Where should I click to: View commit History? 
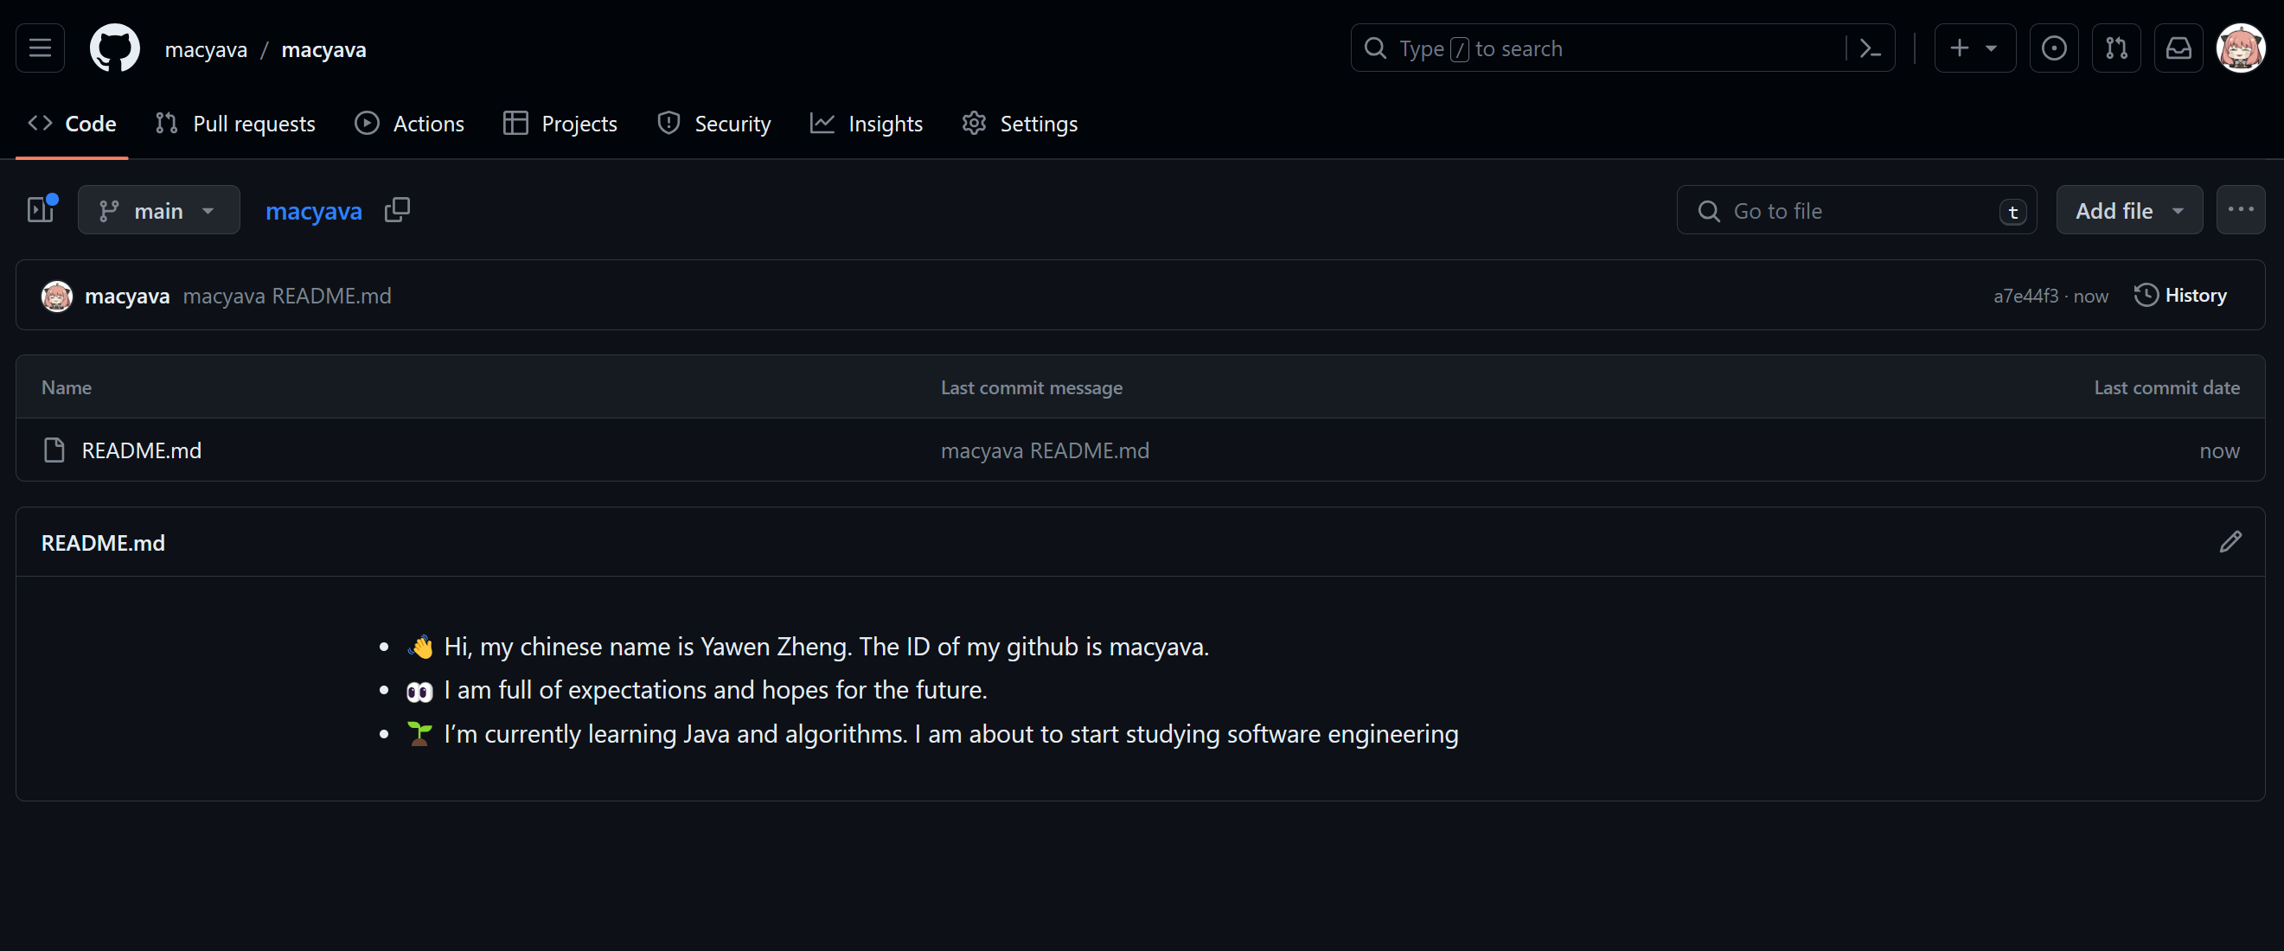pyautogui.click(x=2180, y=295)
